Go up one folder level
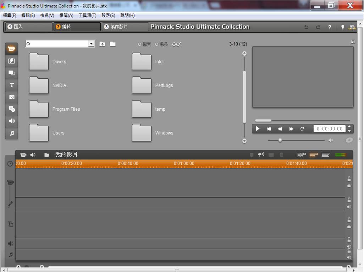Screen dimensions: 364x272 tap(102, 44)
